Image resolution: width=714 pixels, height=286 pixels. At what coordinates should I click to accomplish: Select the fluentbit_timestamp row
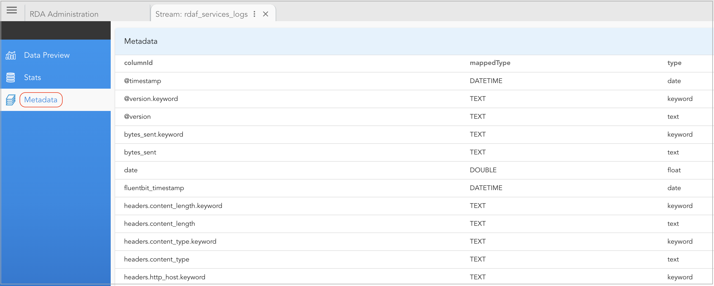pyautogui.click(x=154, y=188)
